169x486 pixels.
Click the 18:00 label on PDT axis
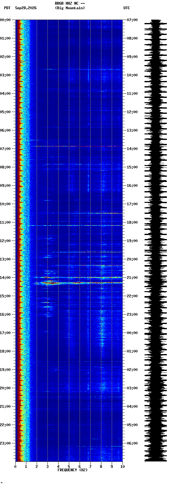5,351
